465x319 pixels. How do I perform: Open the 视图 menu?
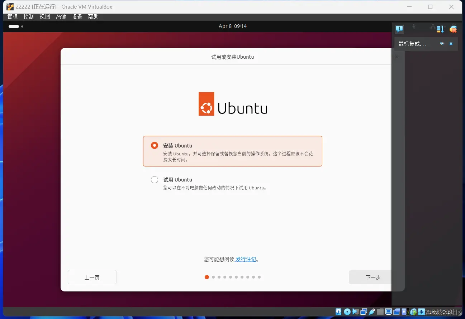[x=45, y=17]
